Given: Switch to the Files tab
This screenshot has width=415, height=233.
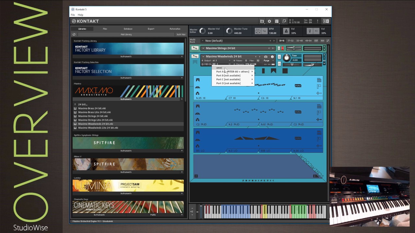Looking at the screenshot, I should [x=105, y=29].
